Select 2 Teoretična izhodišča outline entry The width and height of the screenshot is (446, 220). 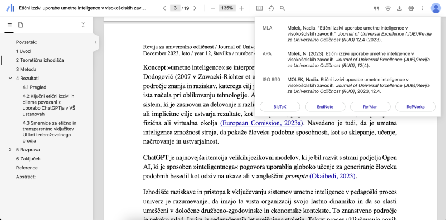(40, 60)
